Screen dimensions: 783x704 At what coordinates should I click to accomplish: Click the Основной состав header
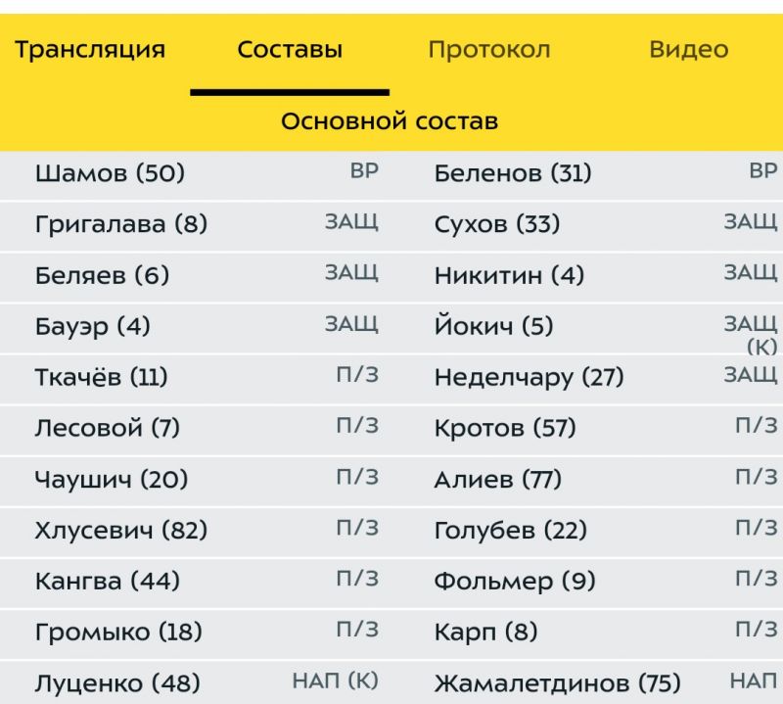point(390,121)
